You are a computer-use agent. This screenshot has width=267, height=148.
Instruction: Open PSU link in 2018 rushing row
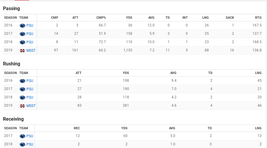point(30,97)
